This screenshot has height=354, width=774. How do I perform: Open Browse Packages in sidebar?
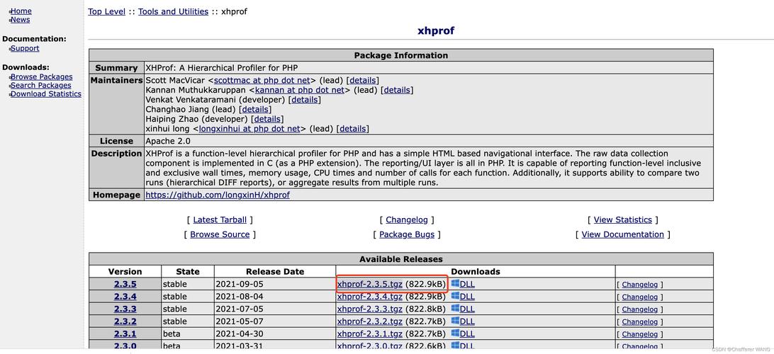coord(41,77)
